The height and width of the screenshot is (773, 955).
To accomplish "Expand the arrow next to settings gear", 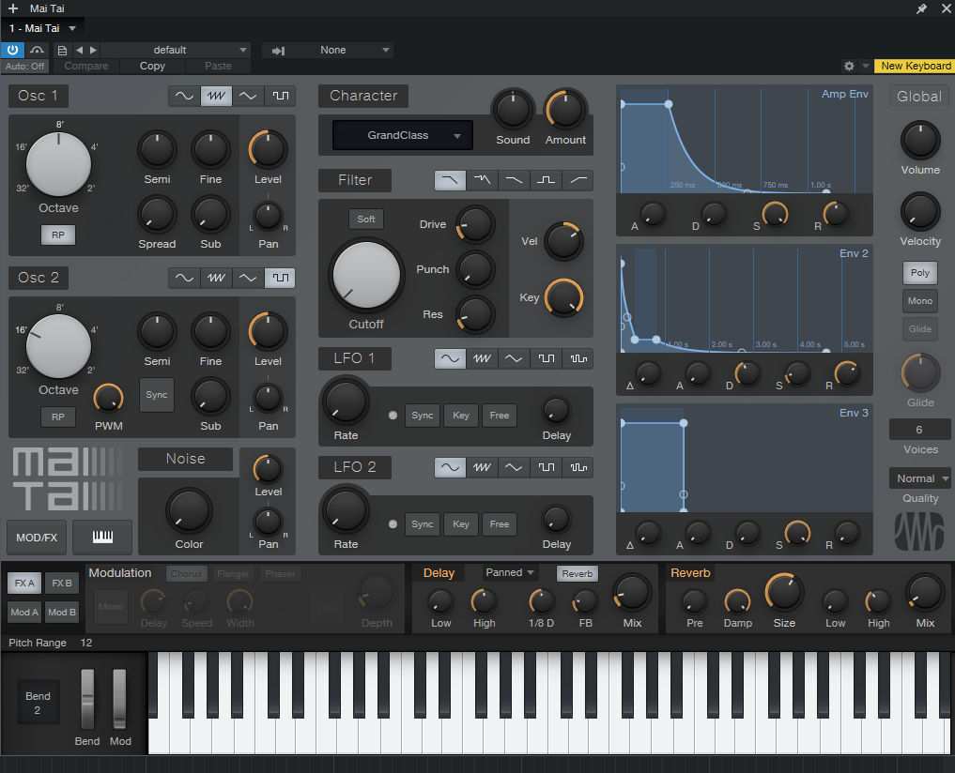I will click(866, 66).
